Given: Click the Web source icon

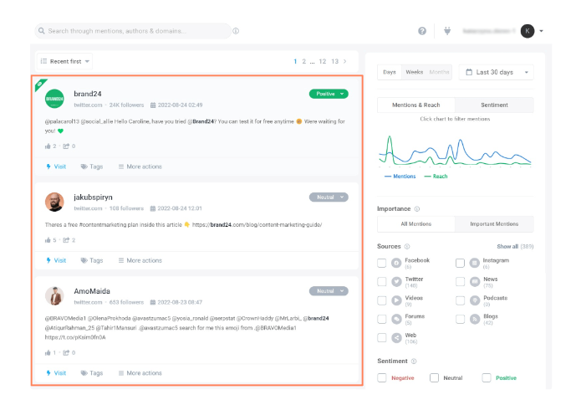Looking at the screenshot, I should tap(396, 338).
